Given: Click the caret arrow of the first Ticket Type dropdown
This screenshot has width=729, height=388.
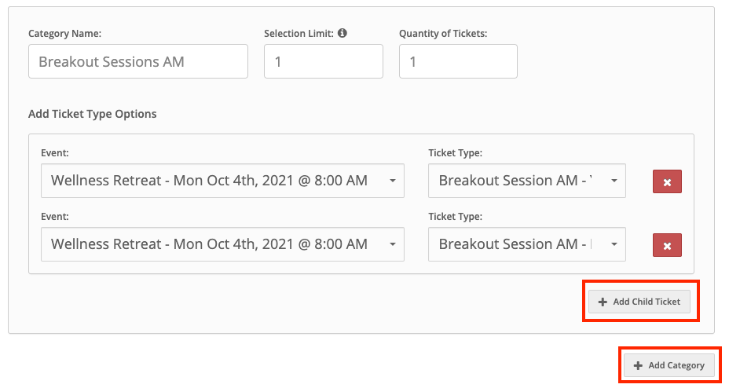Looking at the screenshot, I should (x=614, y=181).
